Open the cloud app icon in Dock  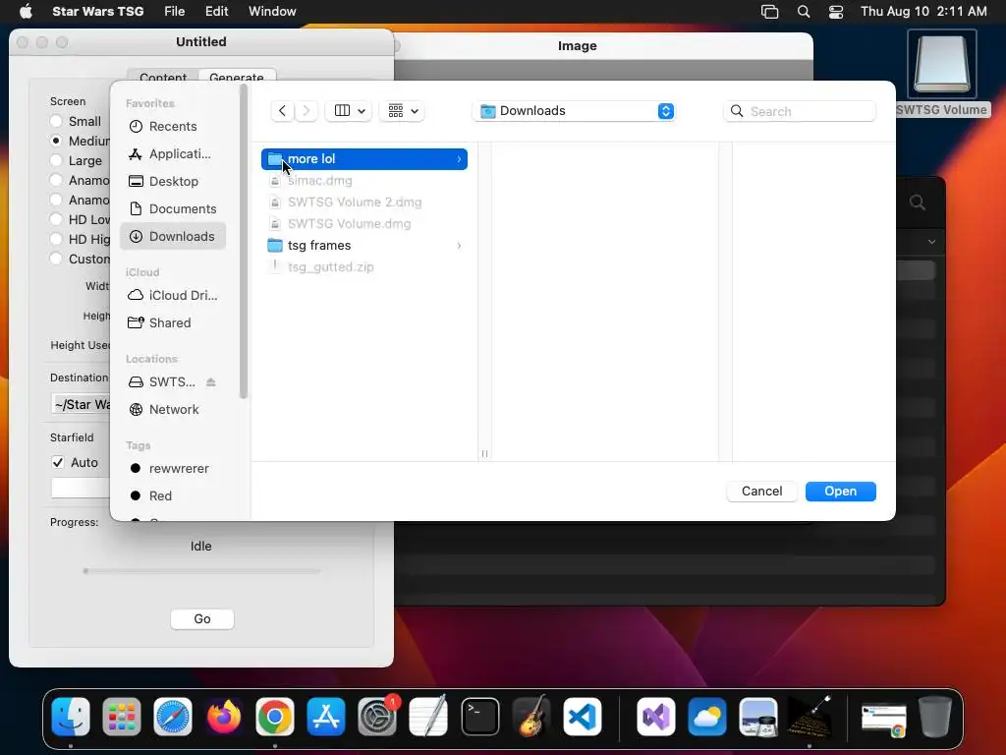pos(707,717)
